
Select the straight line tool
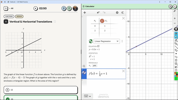coord(176,47)
